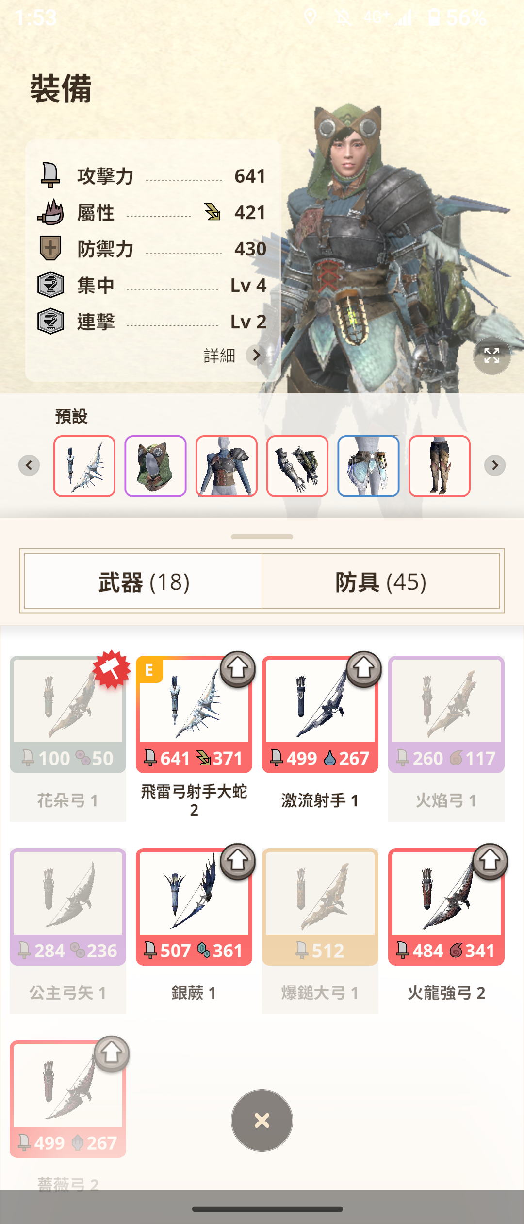The height and width of the screenshot is (1224, 524).
Task: Open 詳細 stats chevron
Action: coord(256,356)
